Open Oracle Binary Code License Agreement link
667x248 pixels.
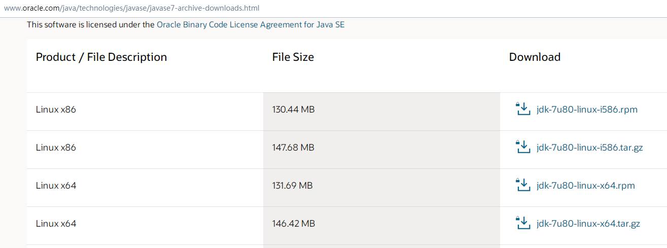pyautogui.click(x=251, y=24)
